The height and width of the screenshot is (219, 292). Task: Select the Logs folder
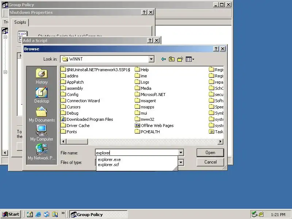[142, 82]
